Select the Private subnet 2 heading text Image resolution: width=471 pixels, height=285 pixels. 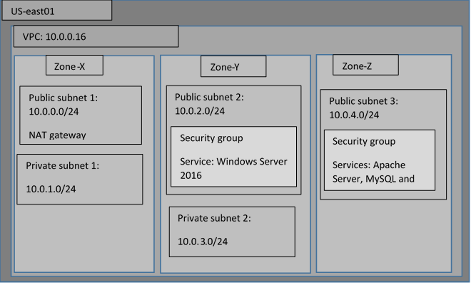point(214,218)
